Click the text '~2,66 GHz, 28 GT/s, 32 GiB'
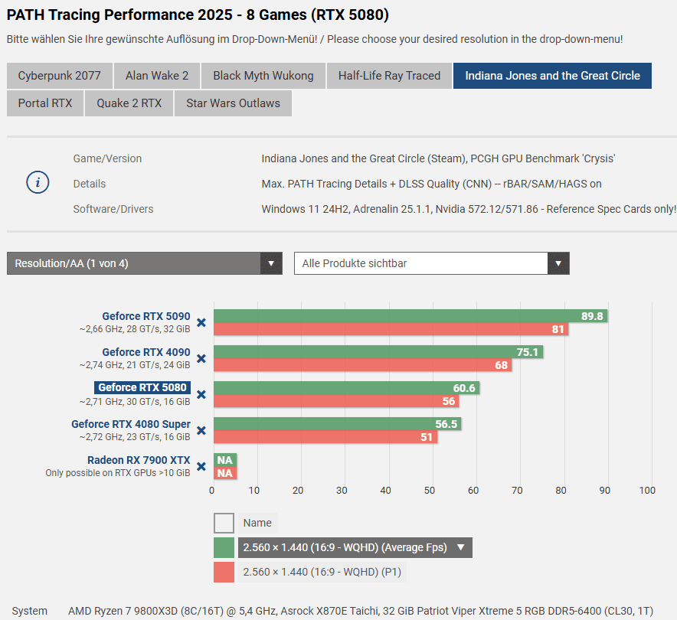The image size is (677, 620). (135, 329)
